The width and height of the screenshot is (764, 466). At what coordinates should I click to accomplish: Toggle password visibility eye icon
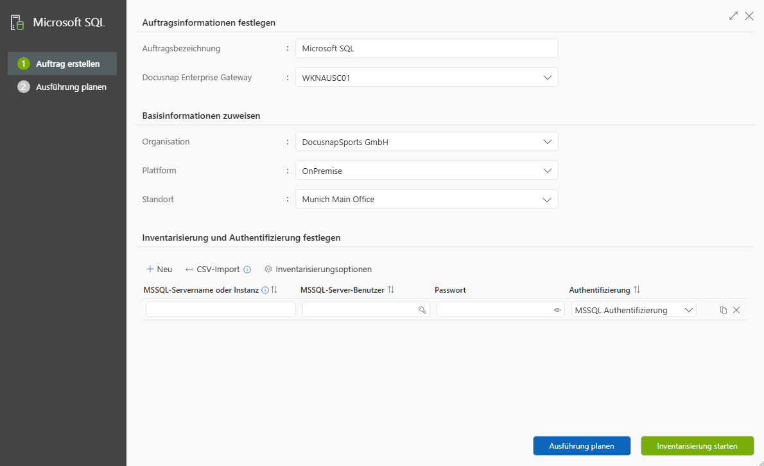[x=557, y=309]
